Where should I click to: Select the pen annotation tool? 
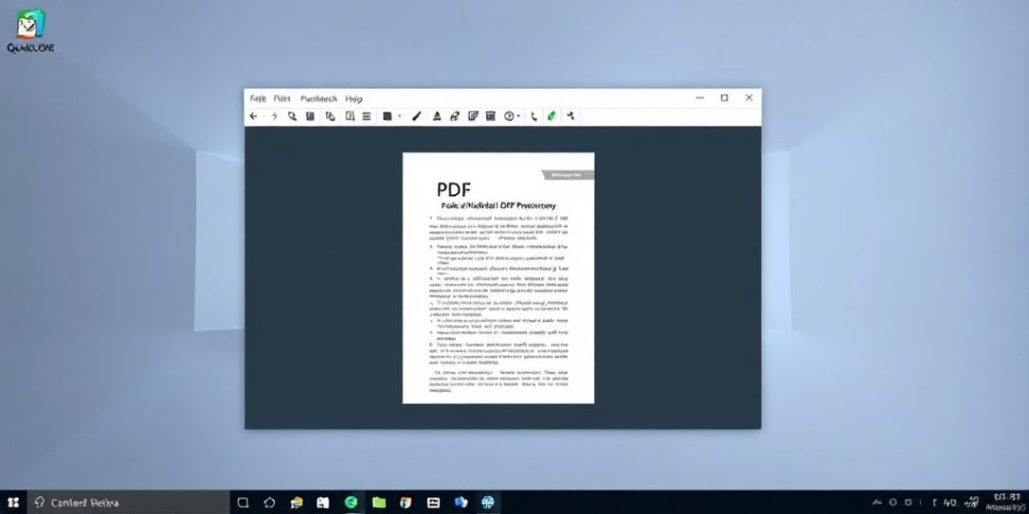click(416, 116)
